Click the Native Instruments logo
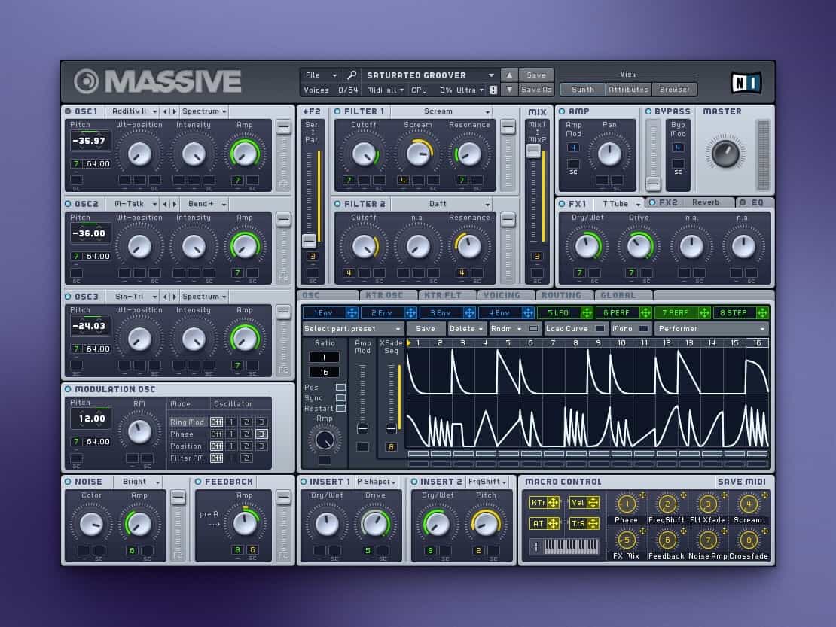836x627 pixels. 746,82
